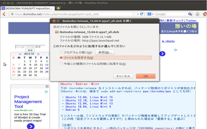This screenshot has width=207, height=129.
Task: Click the blue arrow circle beside the dialog
Action: tap(162, 54)
